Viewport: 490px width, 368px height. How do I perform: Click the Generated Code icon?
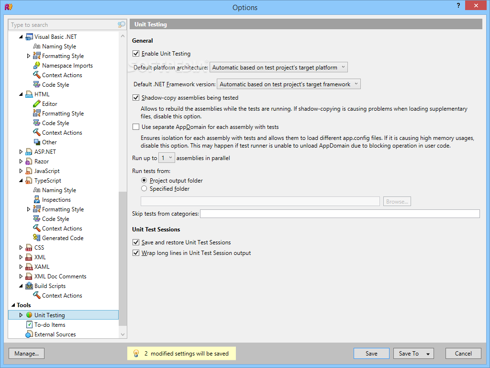(x=36, y=238)
